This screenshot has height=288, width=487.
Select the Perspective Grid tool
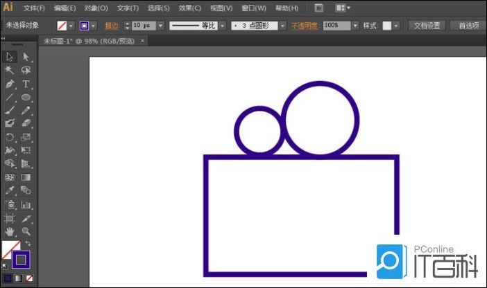tap(26, 163)
